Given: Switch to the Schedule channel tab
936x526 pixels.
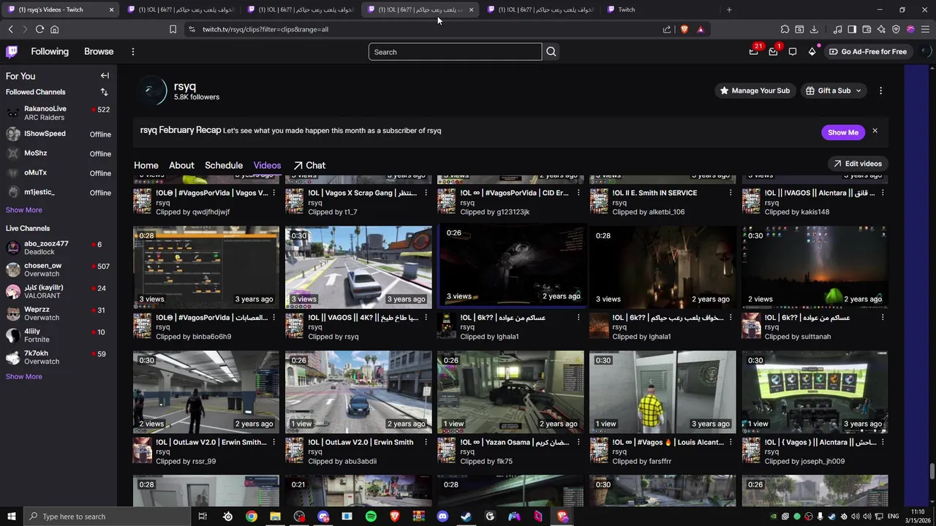Looking at the screenshot, I should pyautogui.click(x=224, y=165).
